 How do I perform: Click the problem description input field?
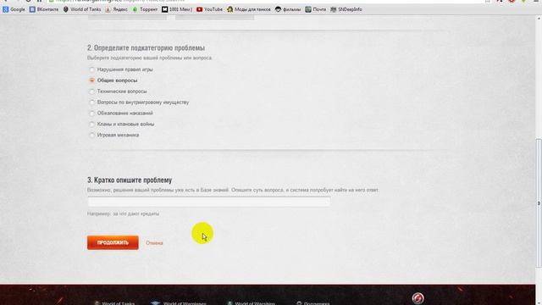[x=209, y=202]
